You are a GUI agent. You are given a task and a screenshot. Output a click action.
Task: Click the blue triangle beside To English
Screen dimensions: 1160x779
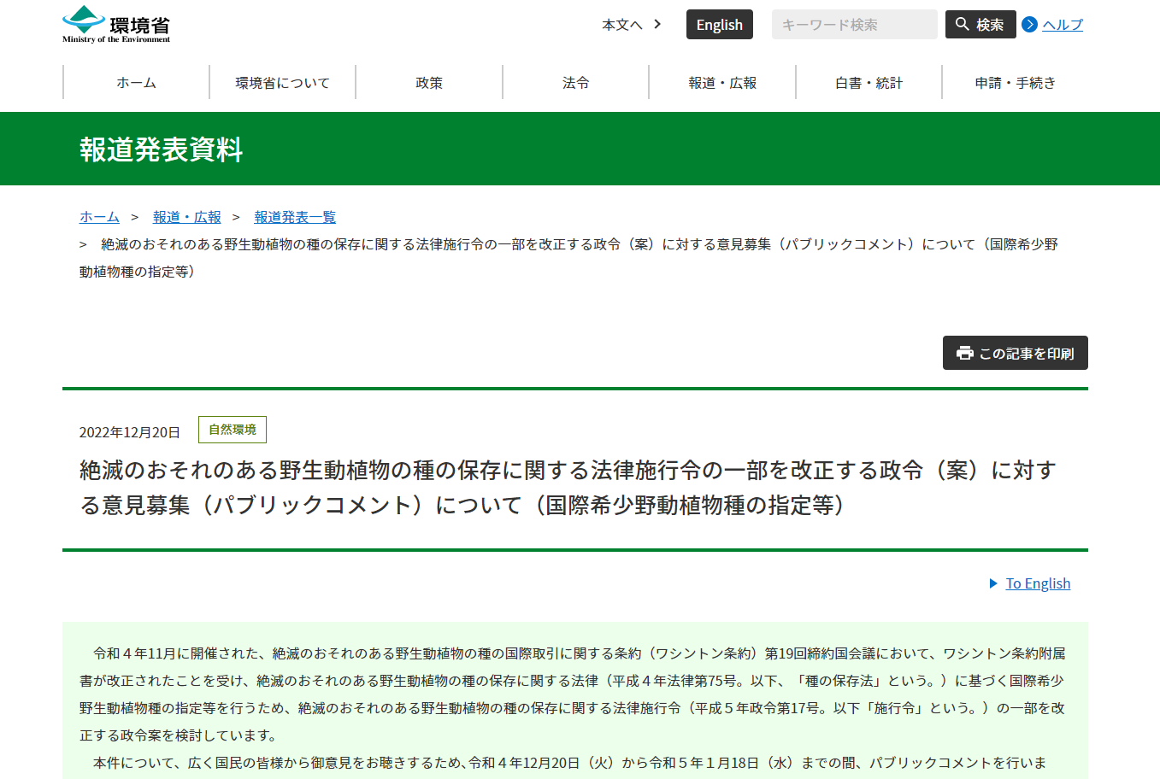click(993, 583)
